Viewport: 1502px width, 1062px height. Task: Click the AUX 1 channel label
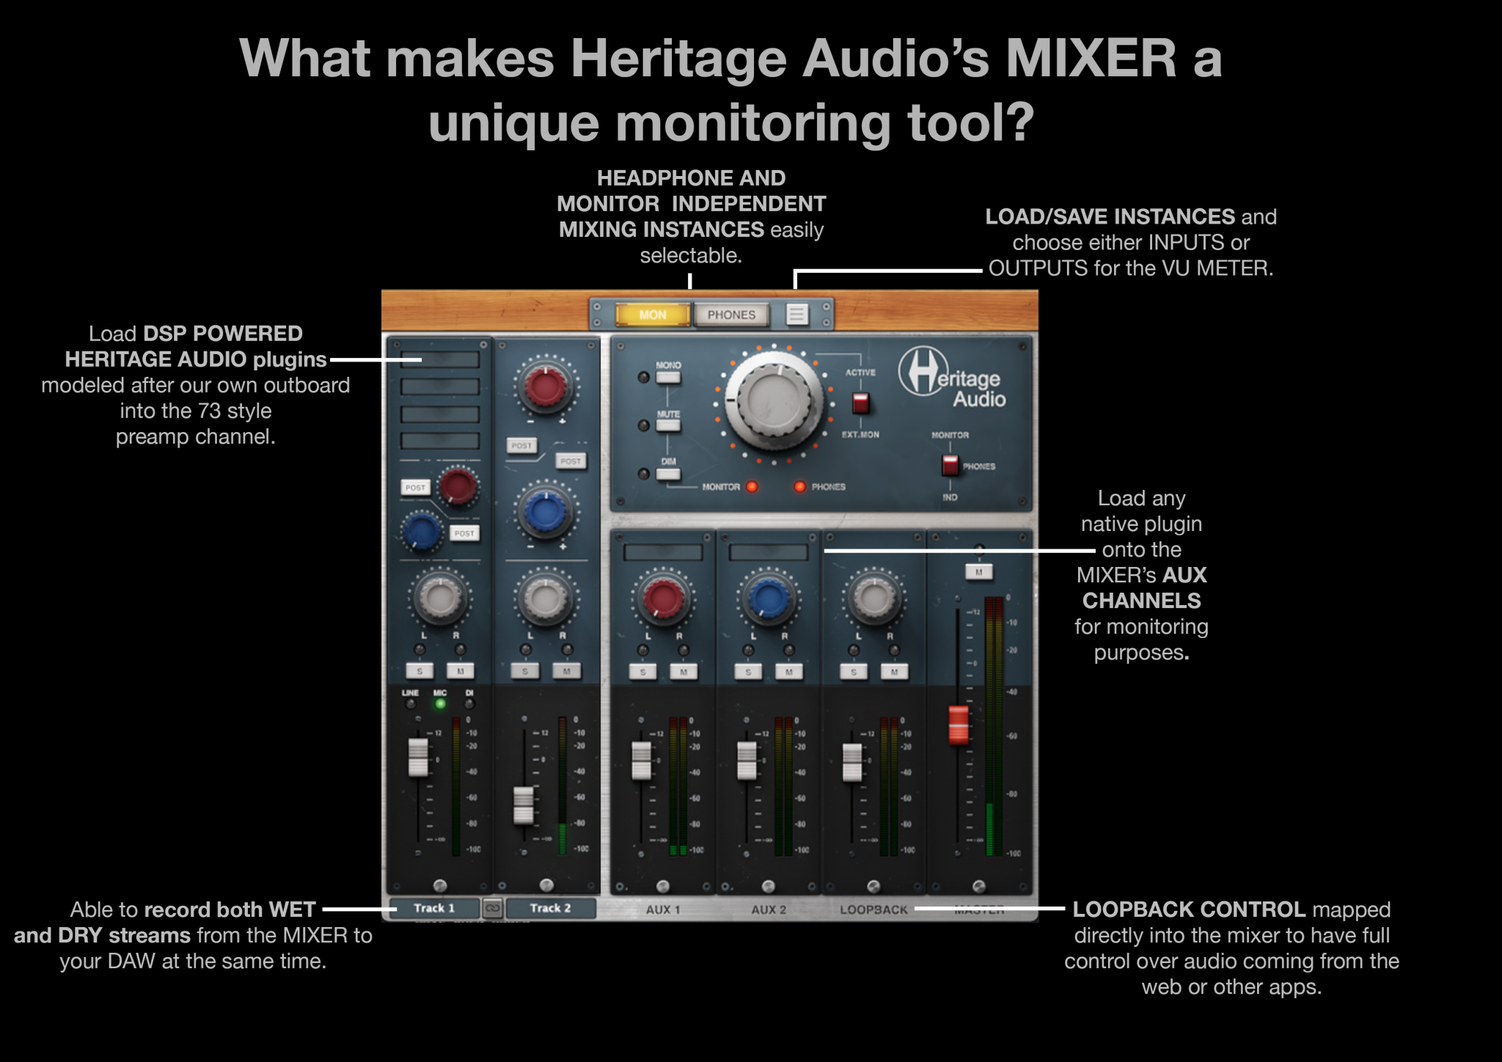coord(663,909)
